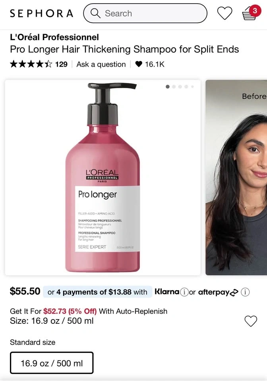
Task: Open the Loves heart icon in header
Action: [x=224, y=13]
